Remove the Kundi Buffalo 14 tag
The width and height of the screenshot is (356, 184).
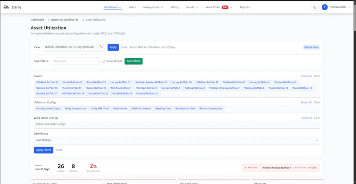[293, 88]
